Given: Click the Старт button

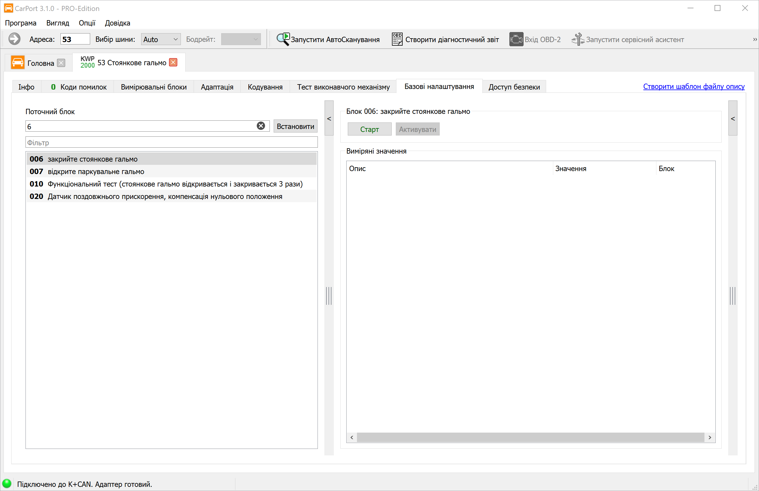Looking at the screenshot, I should tap(369, 129).
